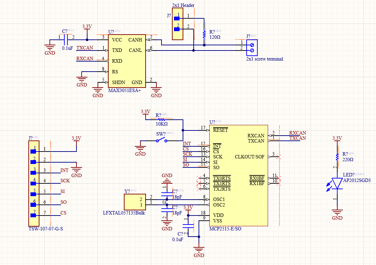Screen dimensions: 376x265
Task: Select the Y? crystal component body
Action: (x=135, y=202)
